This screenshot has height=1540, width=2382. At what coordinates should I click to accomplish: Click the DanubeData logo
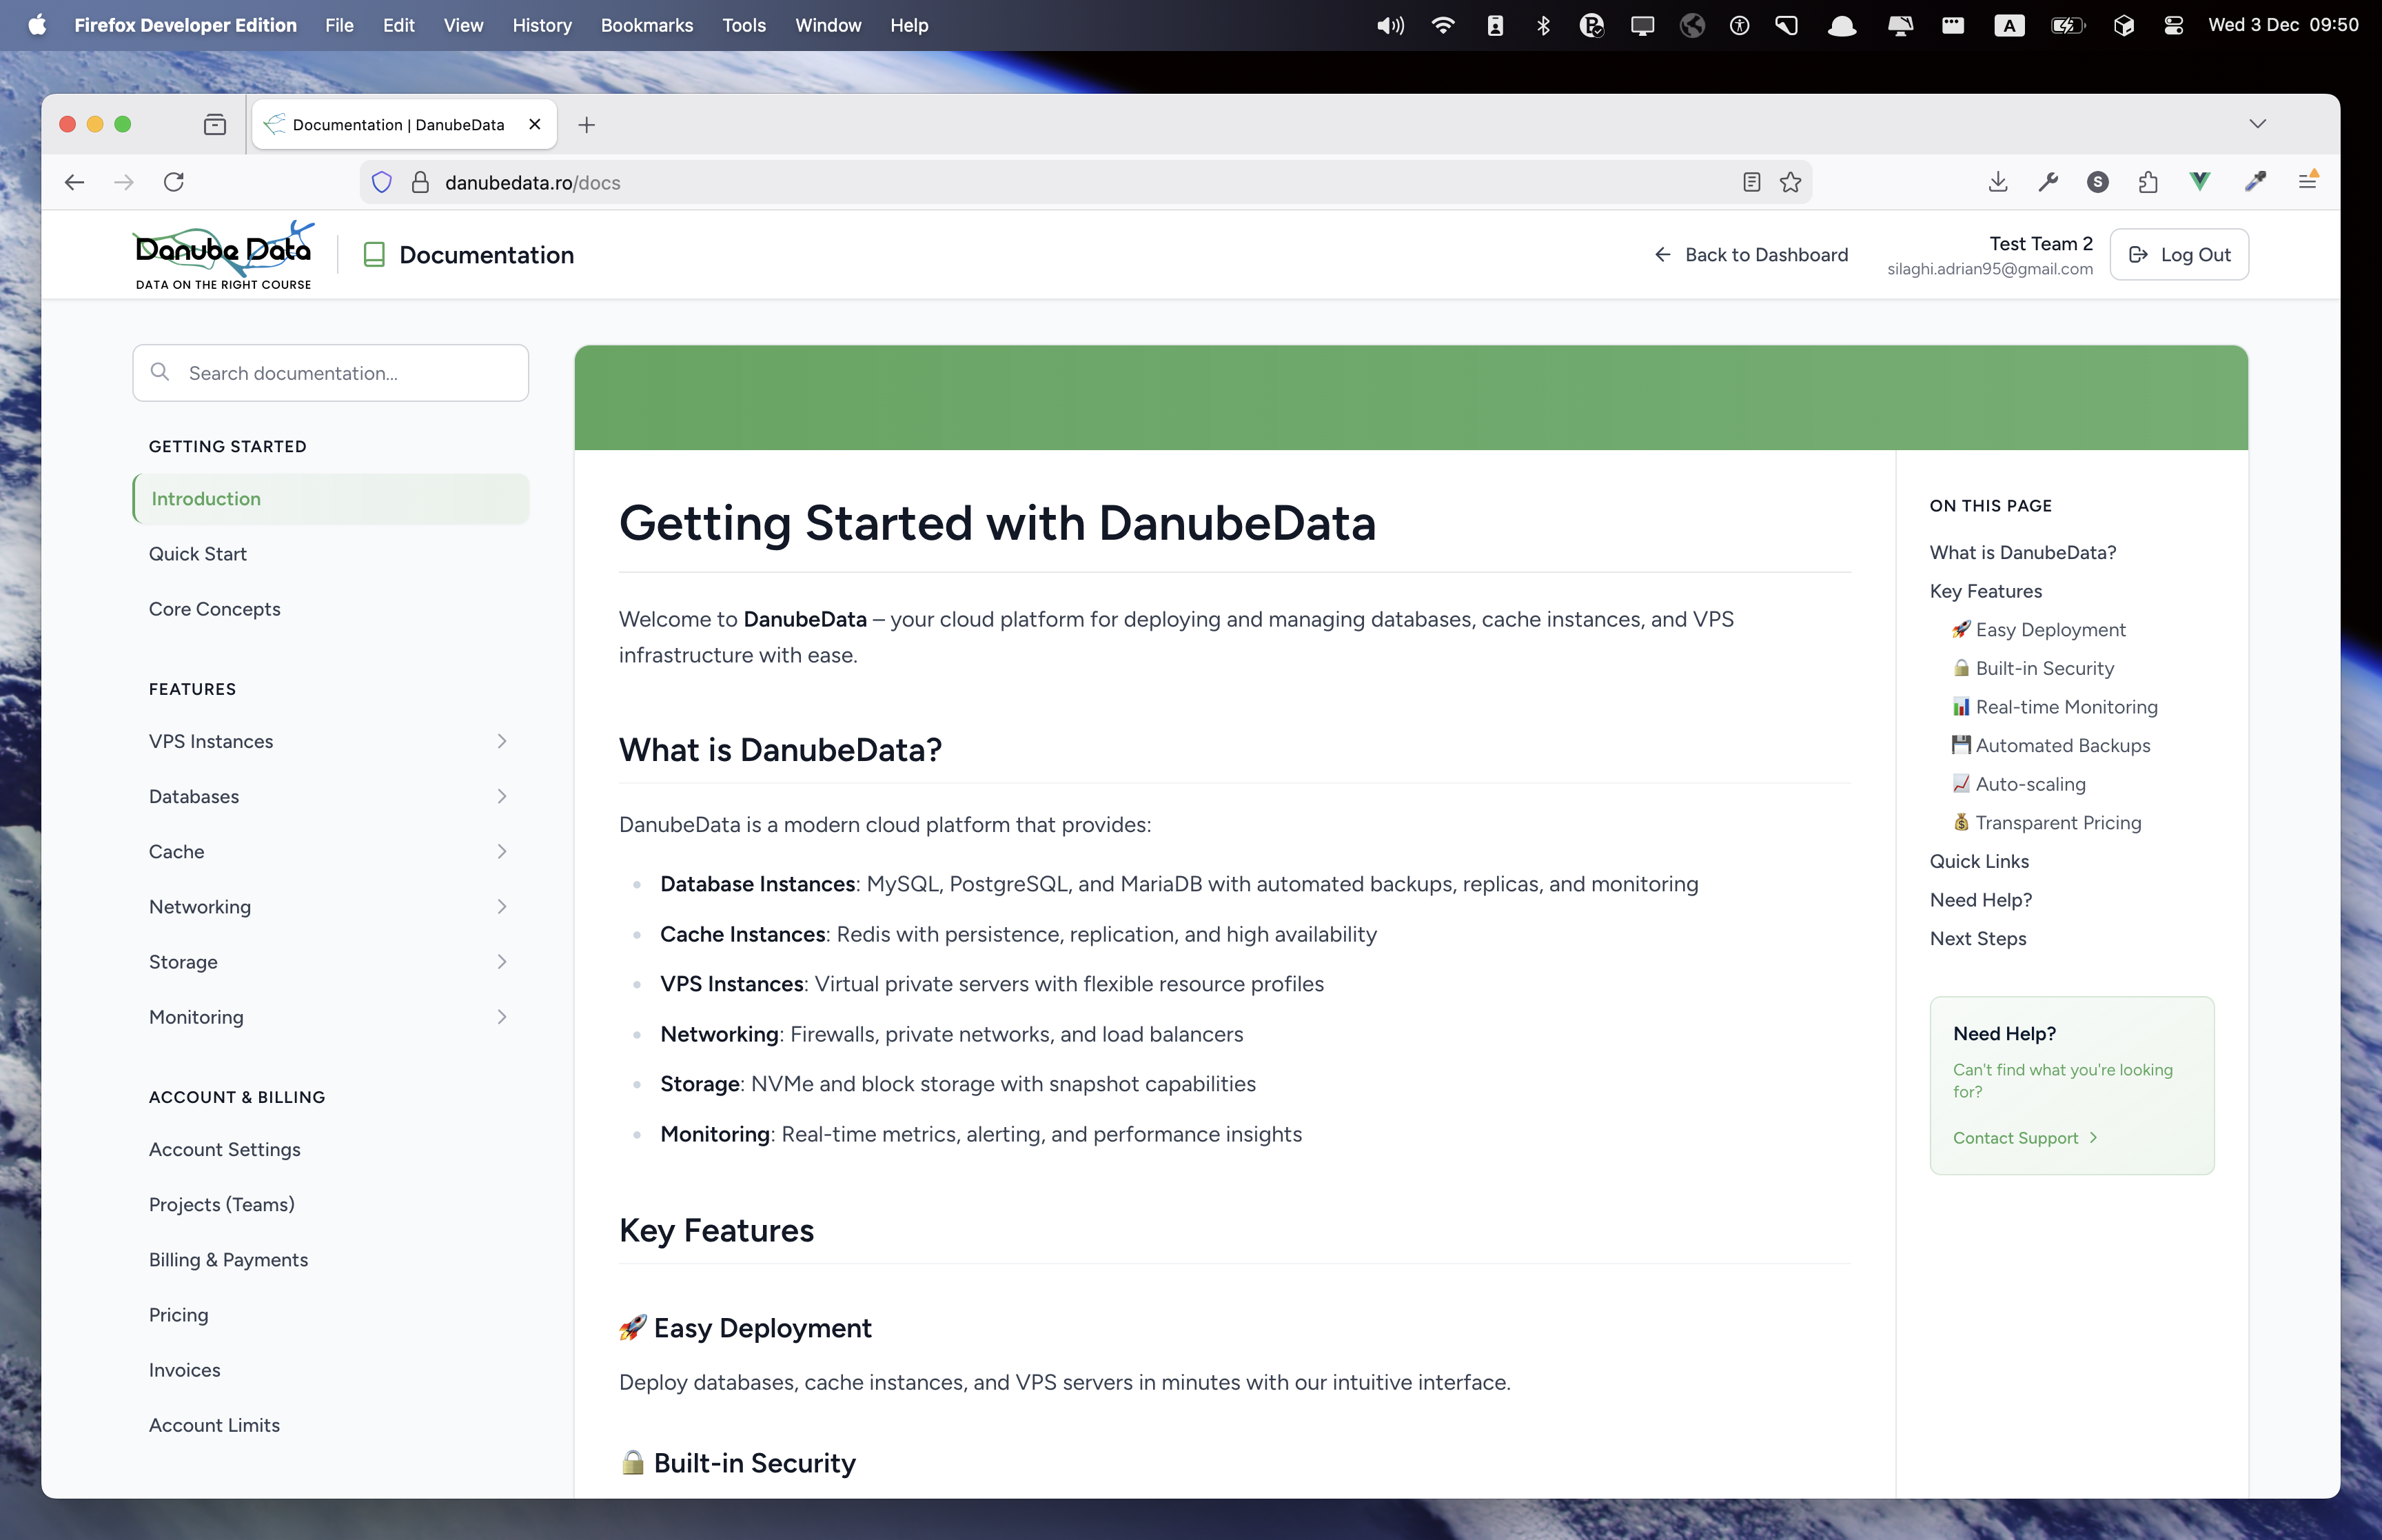tap(223, 253)
